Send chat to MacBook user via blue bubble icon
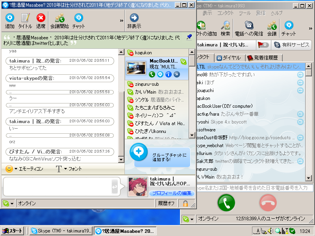 [x=160, y=74]
